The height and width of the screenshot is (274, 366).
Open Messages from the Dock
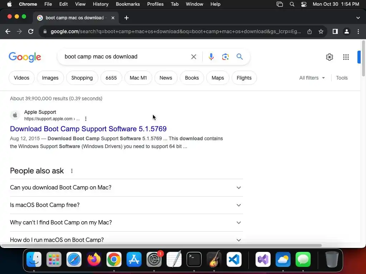[x=303, y=259]
